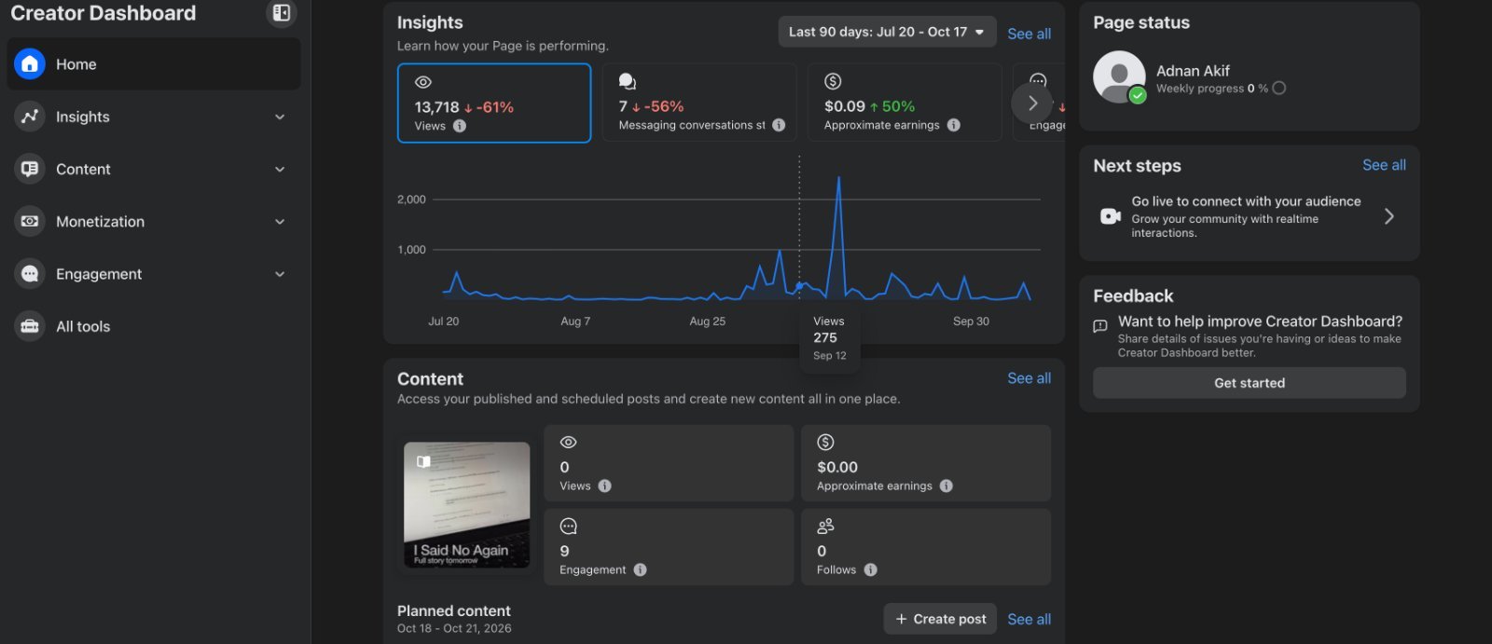Click the Sep 12 data point on views chart

tap(799, 284)
